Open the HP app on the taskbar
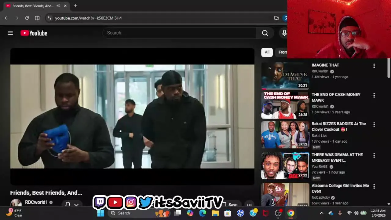Viewport: 391px width, 220px height. pos(240,213)
